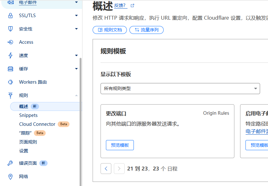Expand the 电子邮件 menu arrow
The image size is (268, 186).
76,2
